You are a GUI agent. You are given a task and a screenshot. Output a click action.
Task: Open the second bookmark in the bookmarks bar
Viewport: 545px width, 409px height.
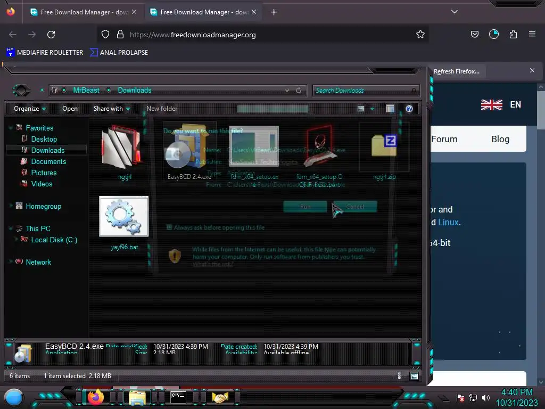pyautogui.click(x=119, y=53)
